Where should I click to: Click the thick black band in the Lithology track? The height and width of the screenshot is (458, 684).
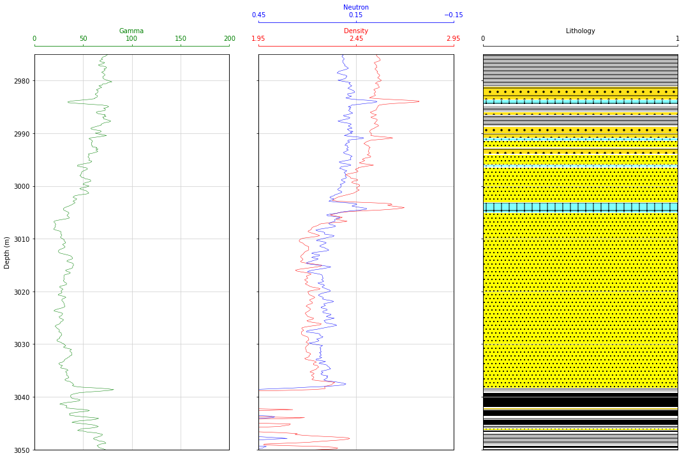(580, 400)
